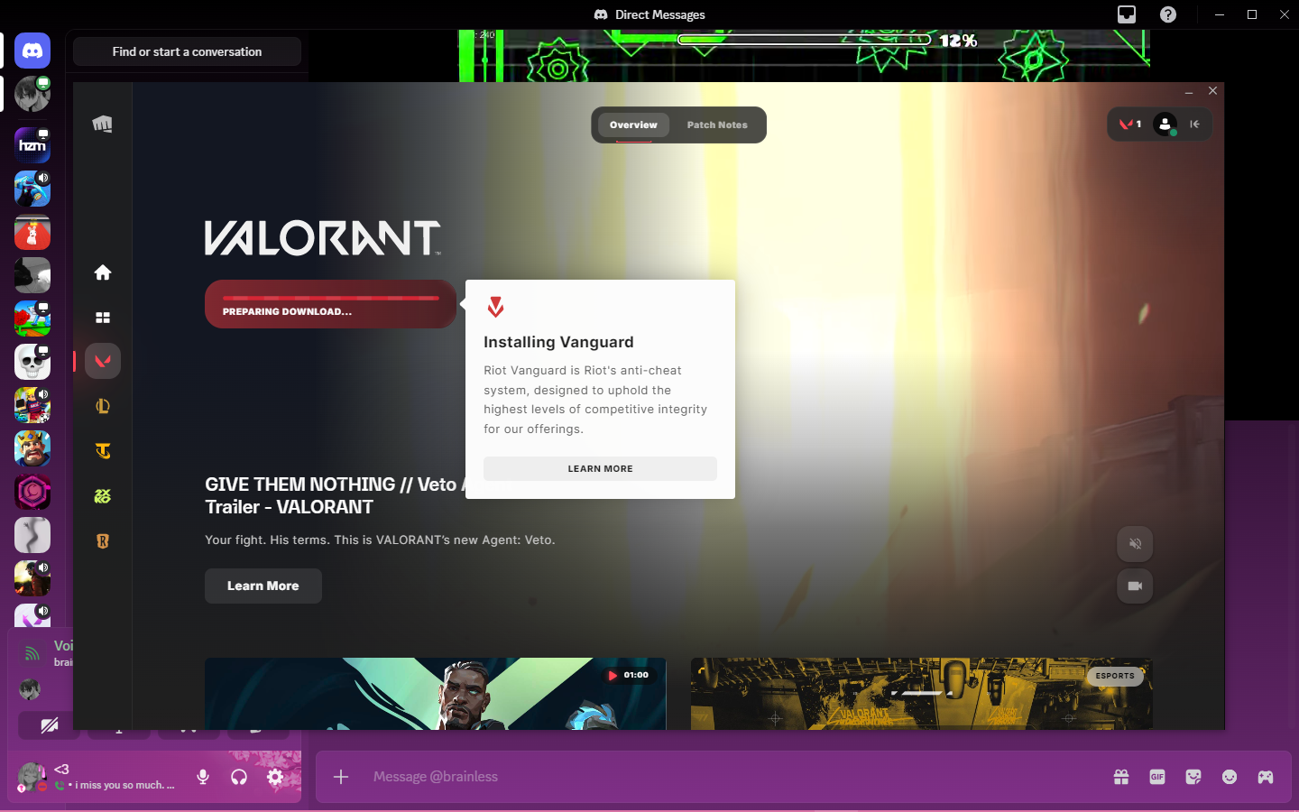Collapse the Riot Client social panel
The width and height of the screenshot is (1299, 812).
coord(1194,125)
